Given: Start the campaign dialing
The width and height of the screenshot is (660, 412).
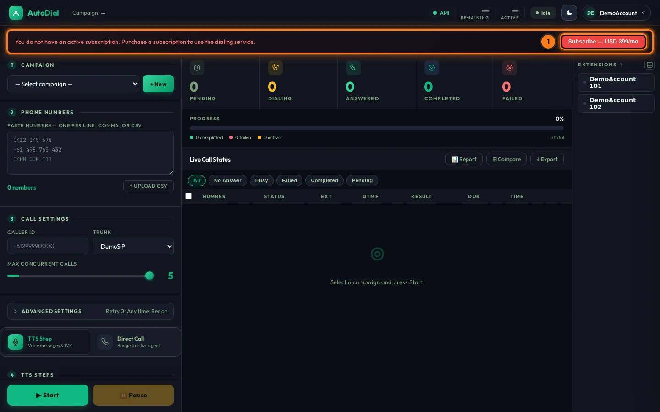Looking at the screenshot, I should (48, 395).
